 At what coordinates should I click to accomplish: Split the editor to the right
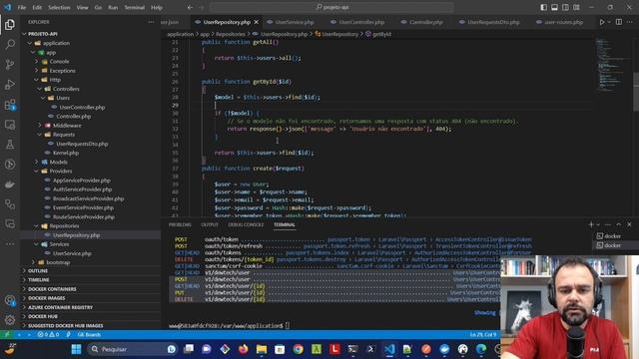click(x=619, y=22)
